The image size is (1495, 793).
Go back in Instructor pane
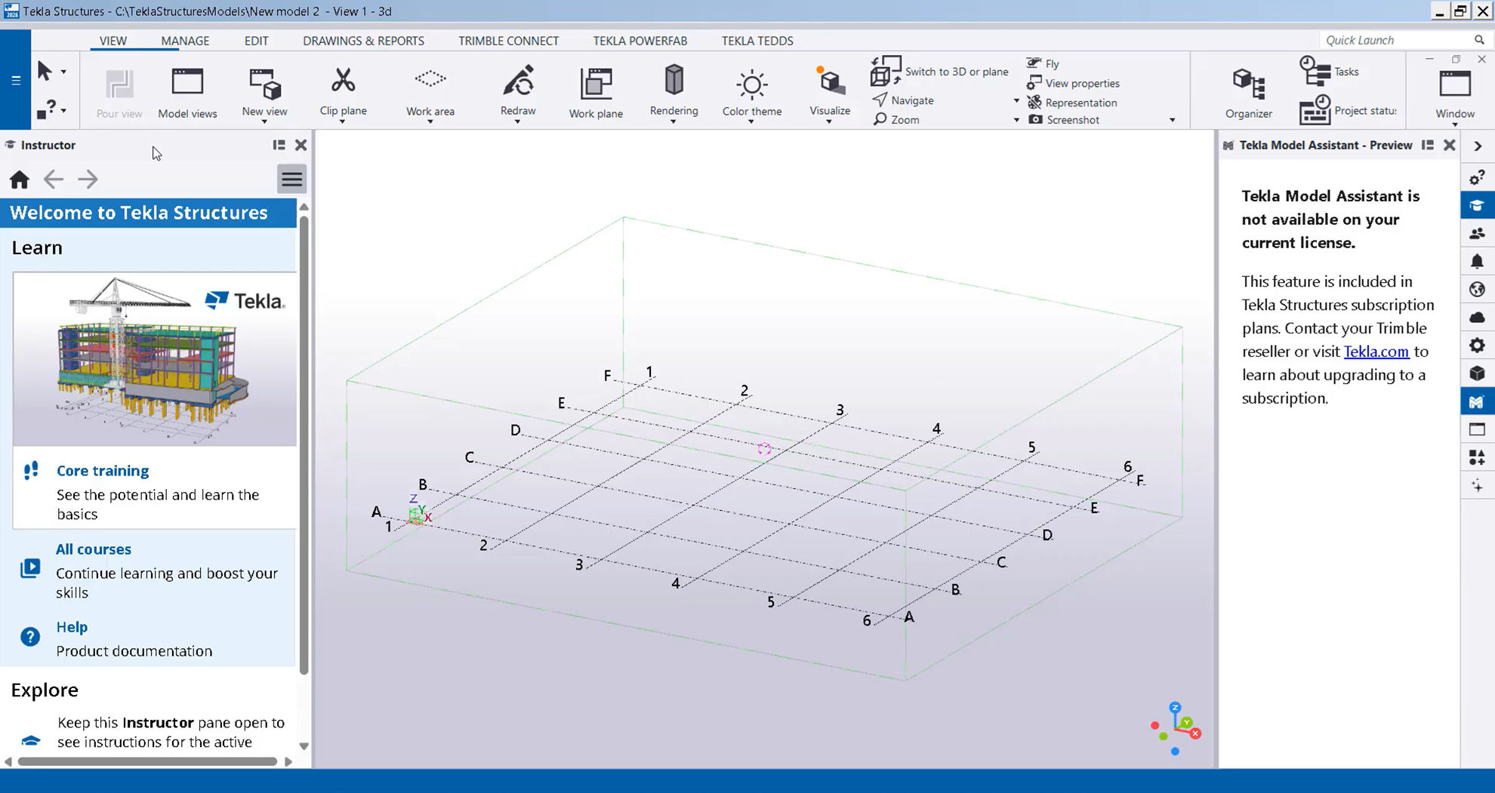point(53,179)
